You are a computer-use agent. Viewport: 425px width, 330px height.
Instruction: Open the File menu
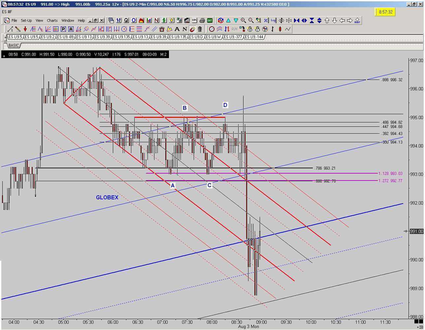[x=14, y=20]
